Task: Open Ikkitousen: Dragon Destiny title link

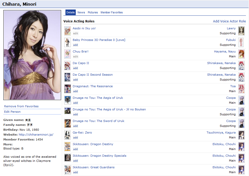Action: [x=93, y=144]
